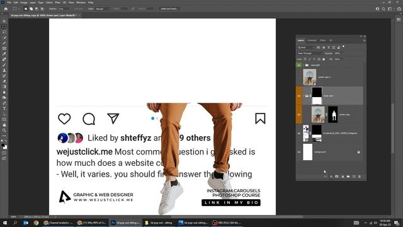Open the Image menu

(24, 3)
